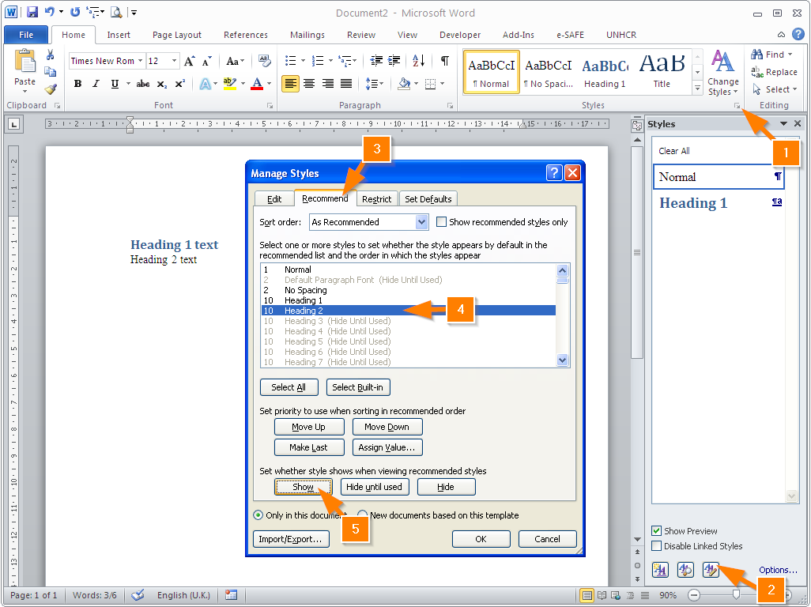Image resolution: width=811 pixels, height=607 pixels.
Task: Select the Format Painter tool
Action: [x=50, y=89]
